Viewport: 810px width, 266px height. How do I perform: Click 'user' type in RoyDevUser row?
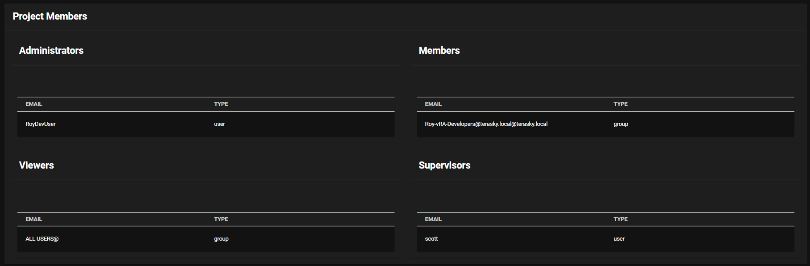(219, 124)
